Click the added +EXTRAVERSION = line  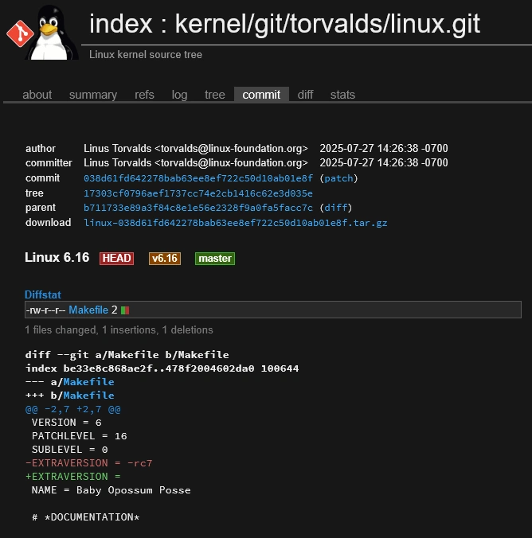(x=72, y=477)
